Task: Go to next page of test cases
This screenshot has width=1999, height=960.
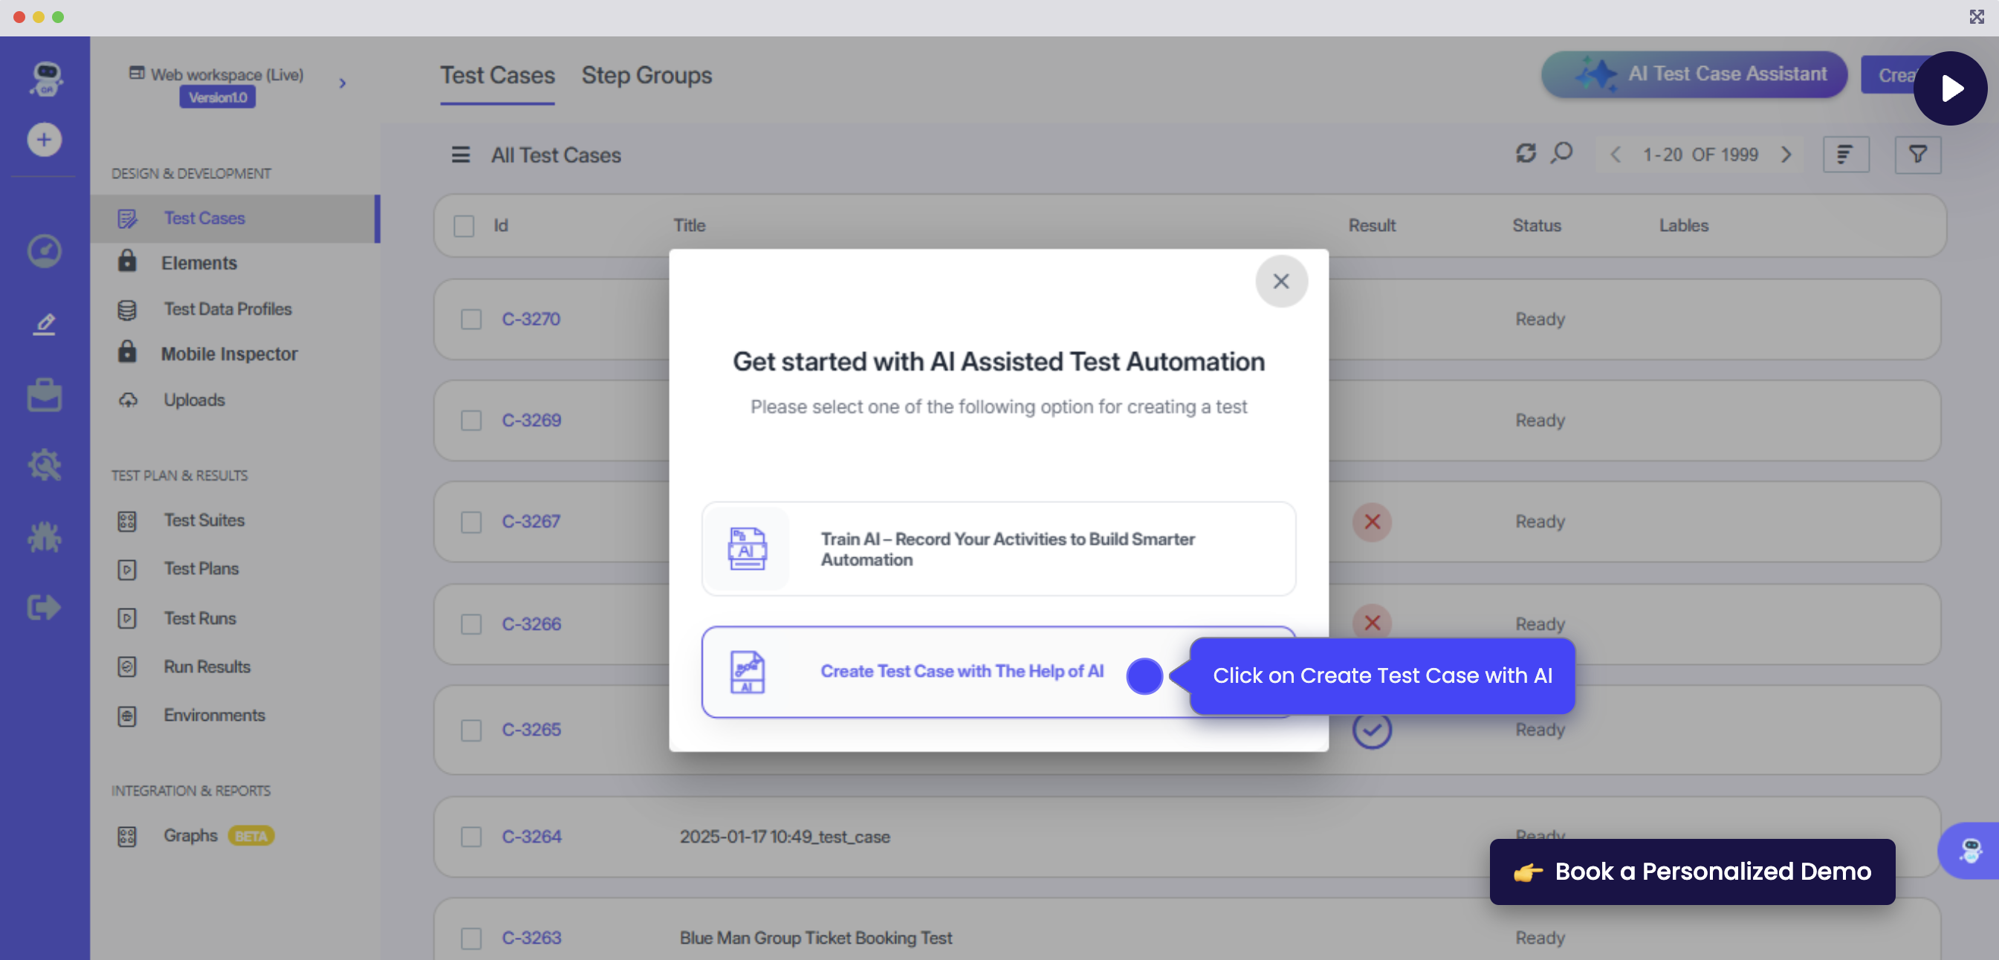Action: tap(1786, 155)
